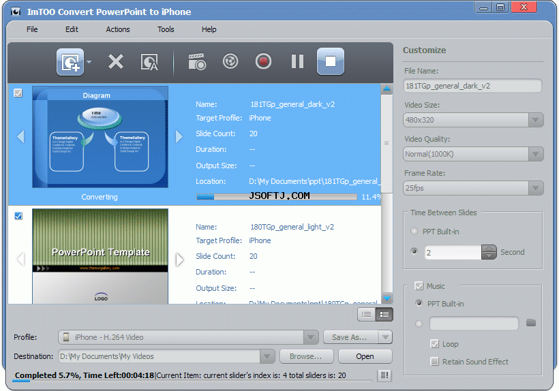The image size is (559, 391).
Task: Click the Remove (X) toolbar icon
Action: [x=116, y=61]
